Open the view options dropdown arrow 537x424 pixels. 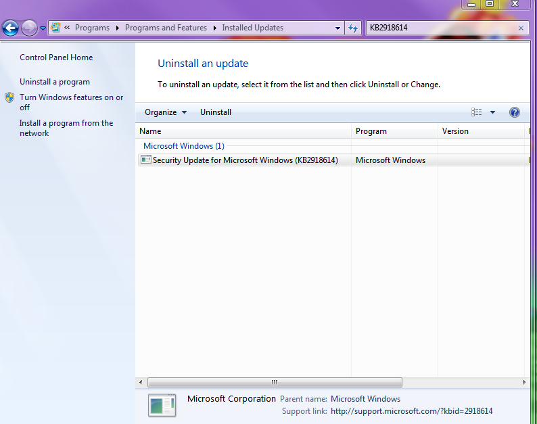(492, 112)
